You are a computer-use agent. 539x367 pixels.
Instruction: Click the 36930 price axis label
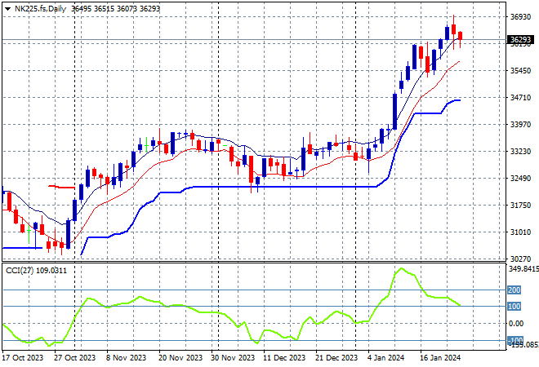point(520,17)
